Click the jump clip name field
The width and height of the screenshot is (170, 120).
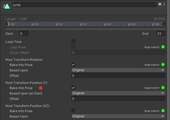[84, 5]
